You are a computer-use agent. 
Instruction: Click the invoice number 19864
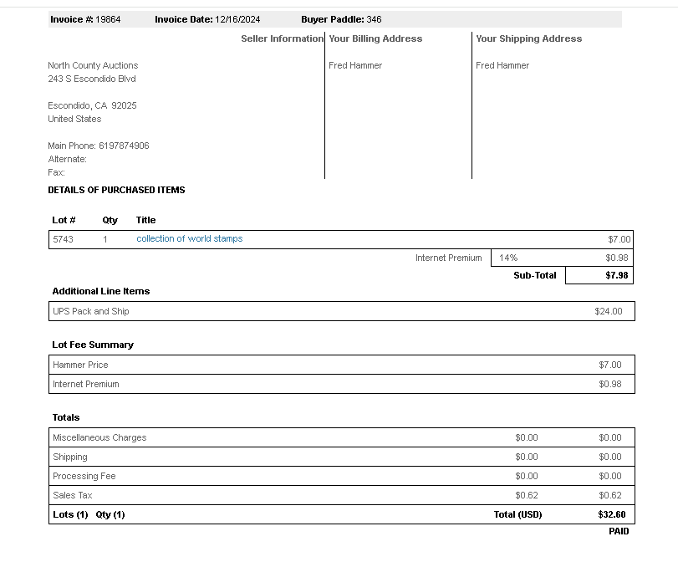[x=108, y=19]
